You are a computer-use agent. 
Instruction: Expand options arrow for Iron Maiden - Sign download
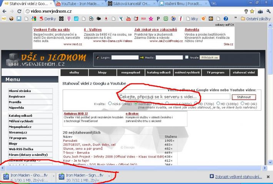pos(109,176)
